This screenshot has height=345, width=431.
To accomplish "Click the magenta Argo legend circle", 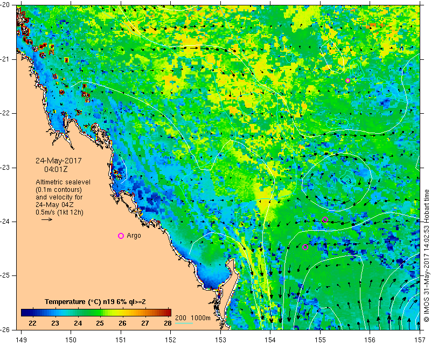I will point(121,236).
